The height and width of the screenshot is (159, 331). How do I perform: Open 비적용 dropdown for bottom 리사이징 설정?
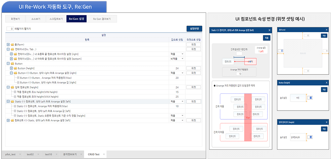pos(177,59)
